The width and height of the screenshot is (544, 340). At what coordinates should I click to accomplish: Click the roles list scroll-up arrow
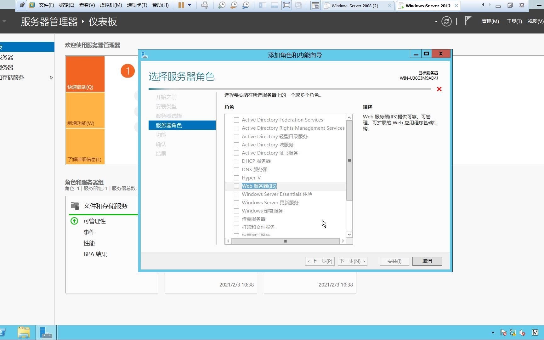point(349,117)
